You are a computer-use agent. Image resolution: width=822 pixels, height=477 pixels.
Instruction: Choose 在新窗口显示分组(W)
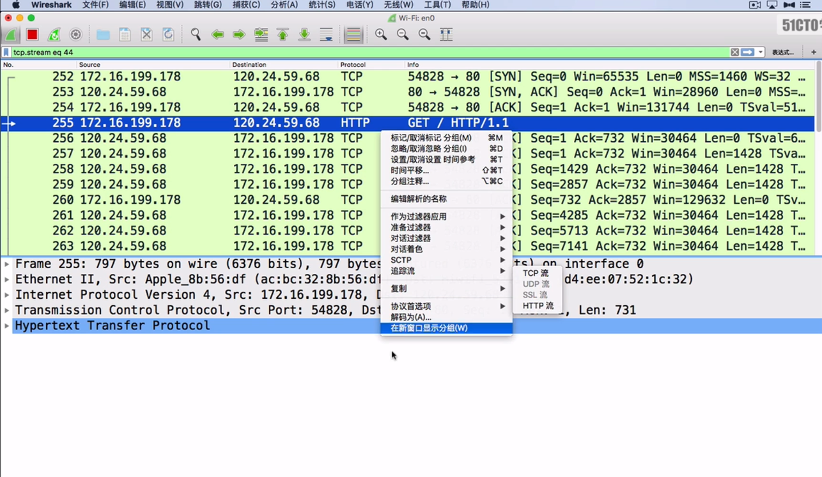point(446,328)
